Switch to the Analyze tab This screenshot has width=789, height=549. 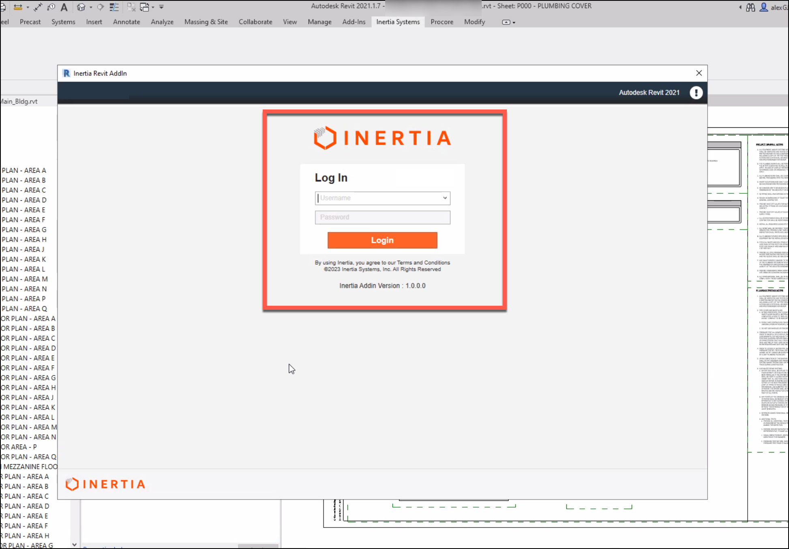(162, 22)
